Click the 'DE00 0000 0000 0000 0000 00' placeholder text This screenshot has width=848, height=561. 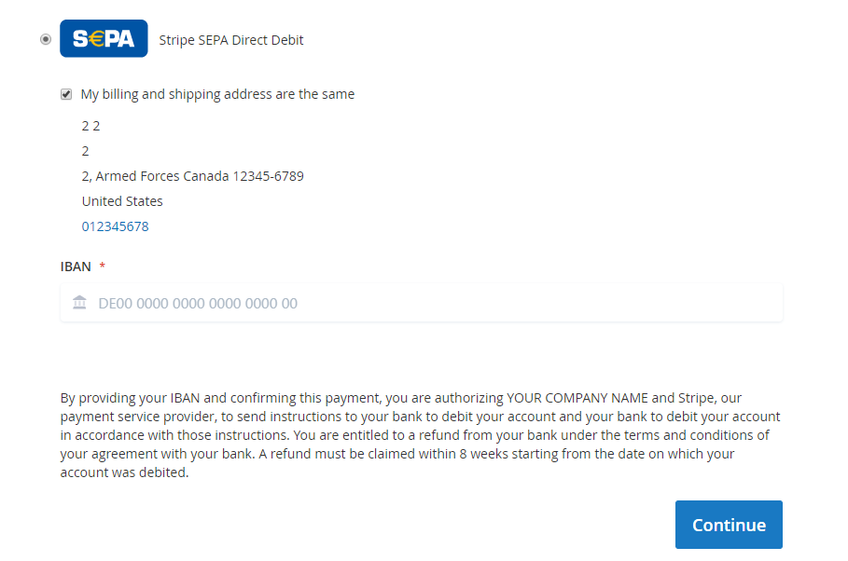198,303
